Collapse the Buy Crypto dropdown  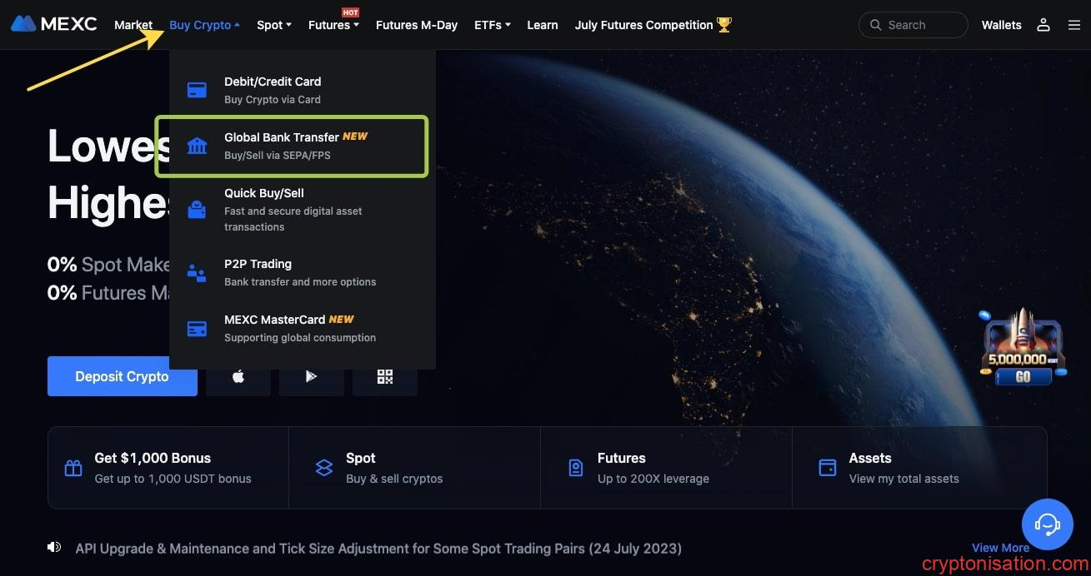pos(203,25)
